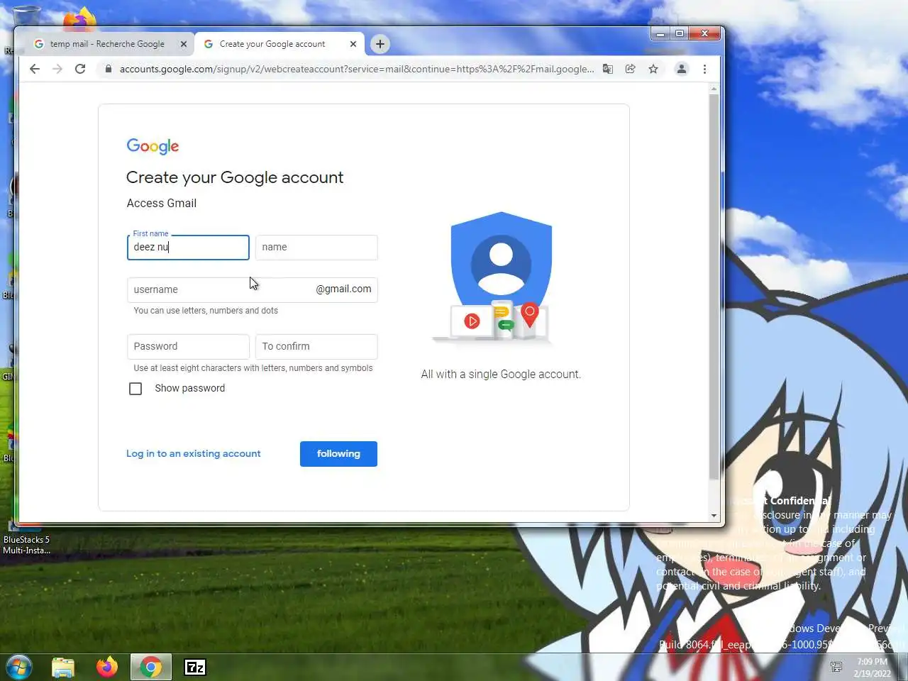The image size is (908, 681).
Task: Open a new tab with plus button
Action: 380,44
